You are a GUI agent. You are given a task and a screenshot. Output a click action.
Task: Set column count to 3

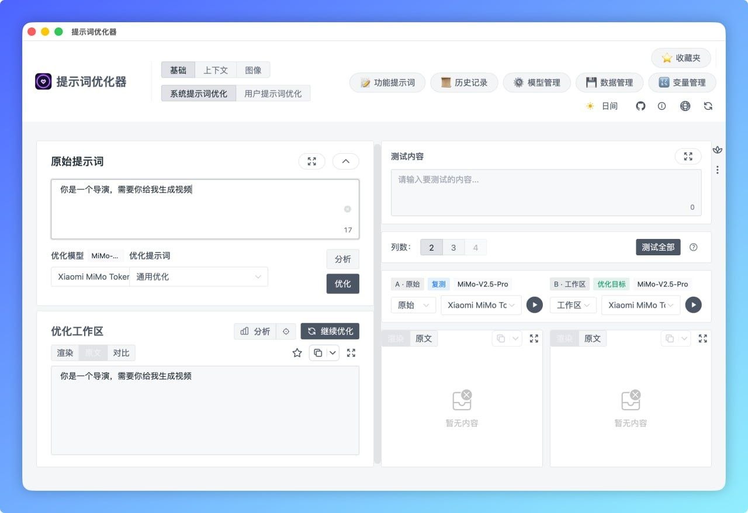pyautogui.click(x=453, y=247)
